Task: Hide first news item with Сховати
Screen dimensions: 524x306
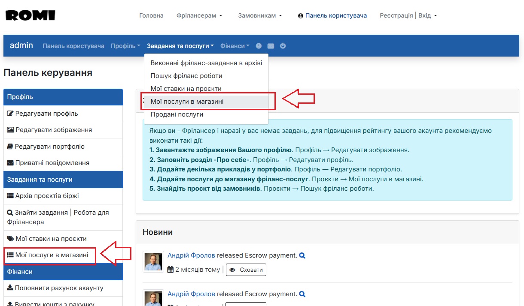Action: pos(246,270)
